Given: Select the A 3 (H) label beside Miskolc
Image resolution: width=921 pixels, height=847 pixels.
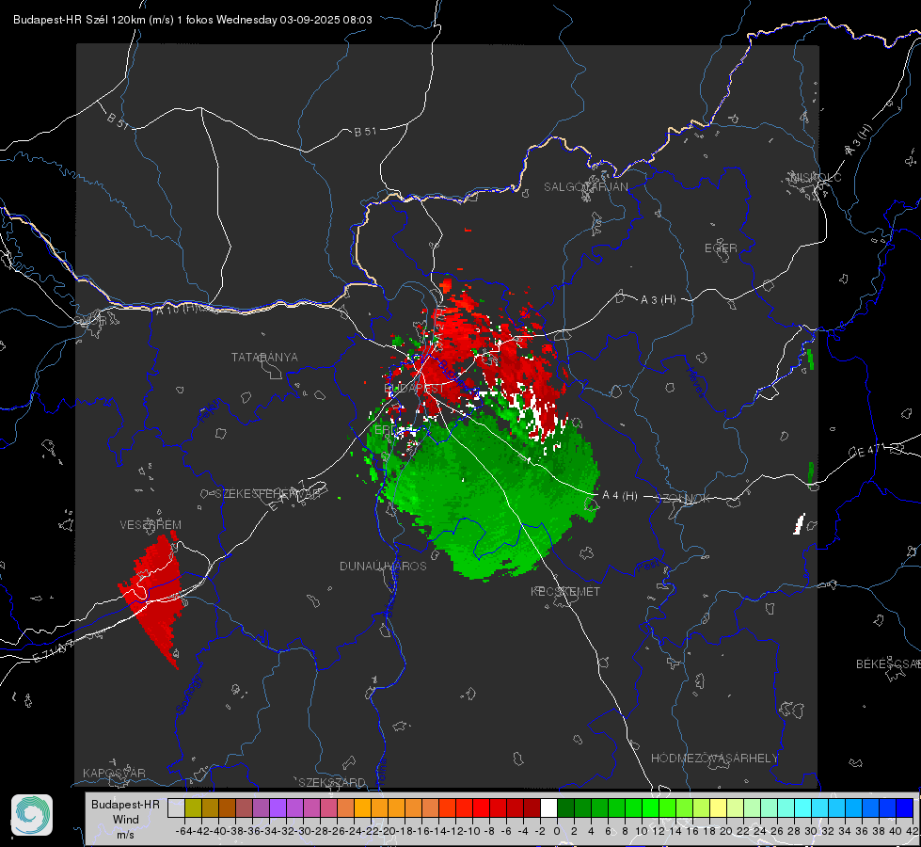Looking at the screenshot, I should (859, 140).
